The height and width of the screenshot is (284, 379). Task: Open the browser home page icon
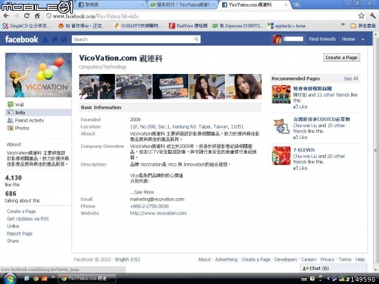pyautogui.click(x=37, y=16)
